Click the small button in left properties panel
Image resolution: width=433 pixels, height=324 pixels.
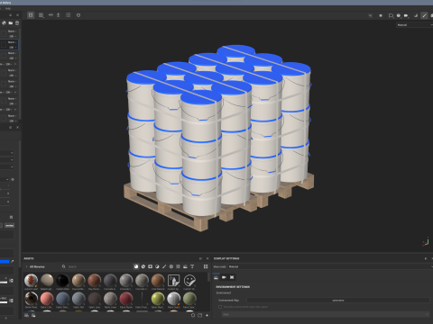pyautogui.click(x=9, y=225)
